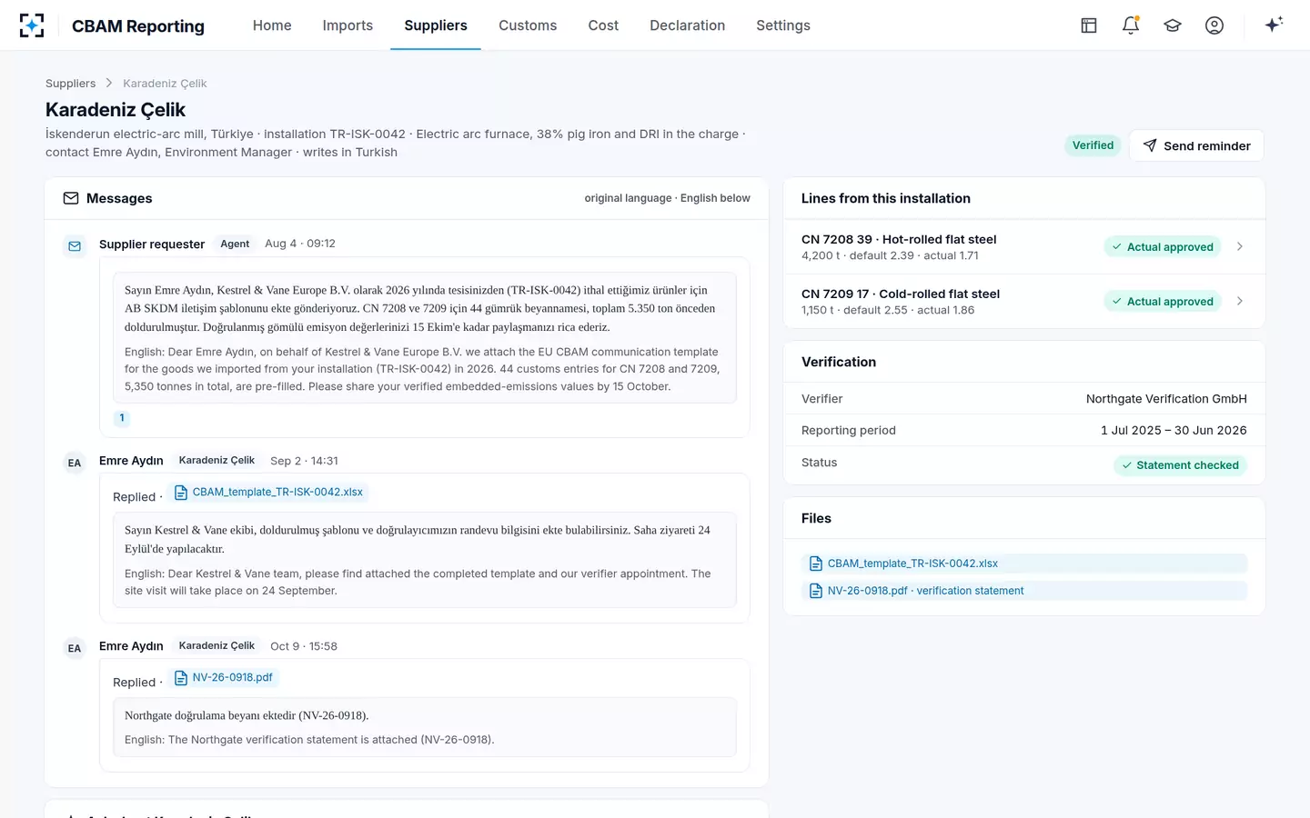The height and width of the screenshot is (818, 1310).
Task: Open the Customs tab
Action: point(528,25)
